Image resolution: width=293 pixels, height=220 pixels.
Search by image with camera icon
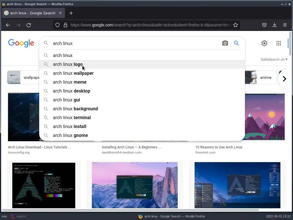(x=225, y=43)
